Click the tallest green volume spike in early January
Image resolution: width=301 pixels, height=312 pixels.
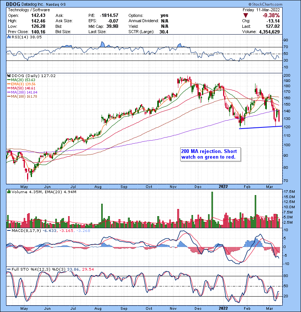click(212, 210)
